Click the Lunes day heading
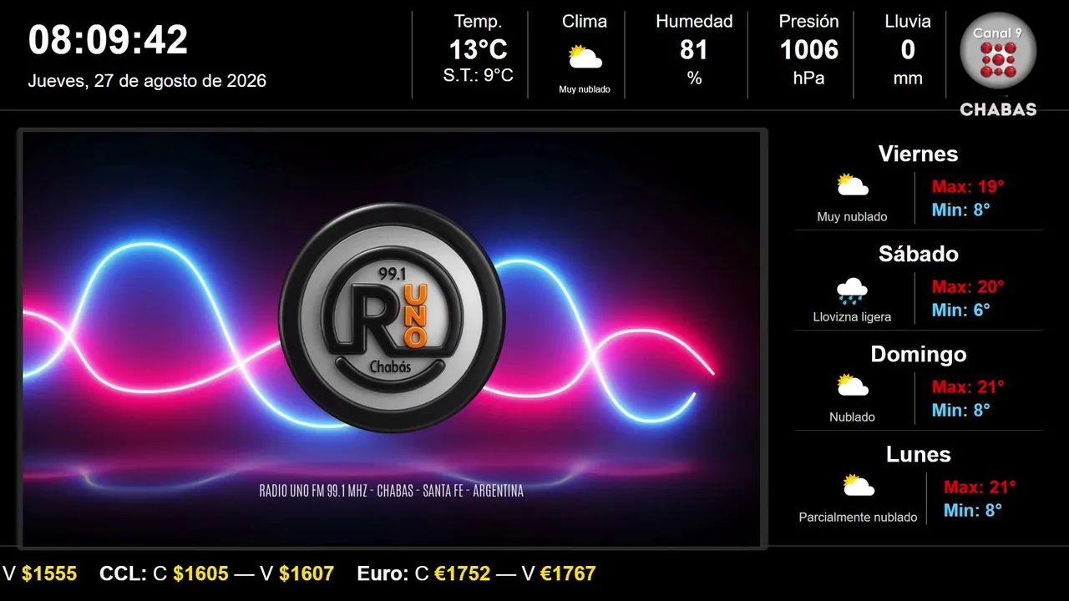 click(x=919, y=454)
